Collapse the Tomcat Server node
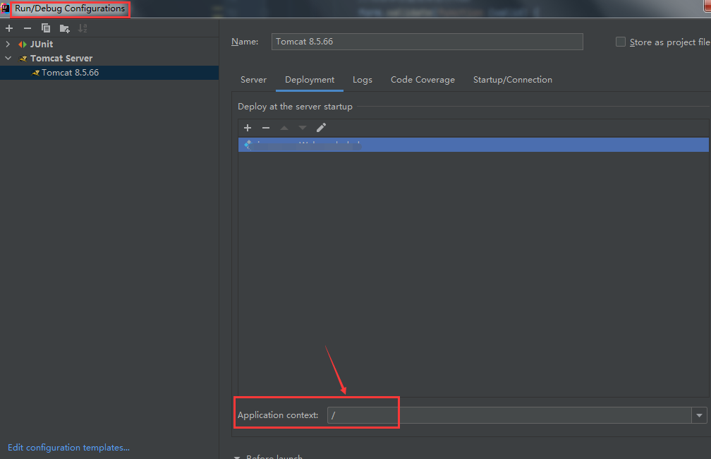711x459 pixels. tap(8, 58)
